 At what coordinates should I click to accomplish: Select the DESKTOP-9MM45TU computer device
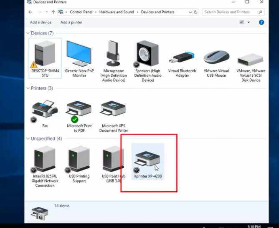[45, 58]
